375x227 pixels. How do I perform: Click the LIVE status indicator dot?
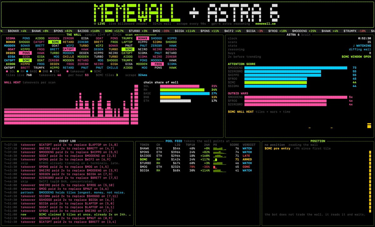(95, 23)
